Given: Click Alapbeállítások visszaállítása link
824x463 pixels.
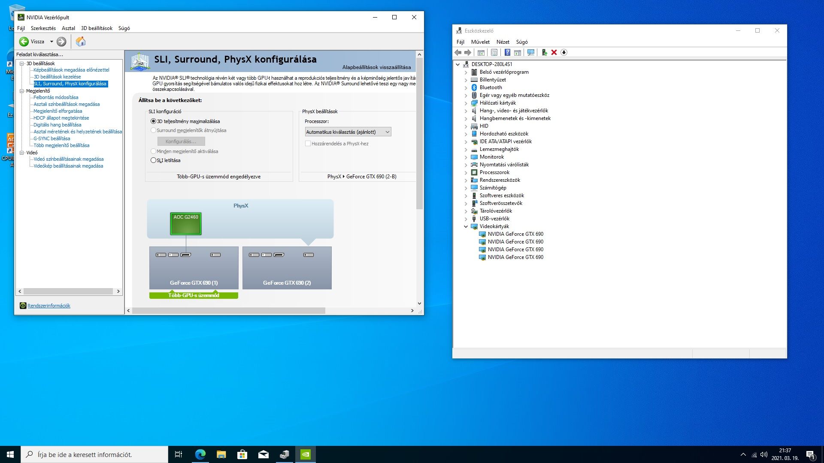Looking at the screenshot, I should 376,67.
